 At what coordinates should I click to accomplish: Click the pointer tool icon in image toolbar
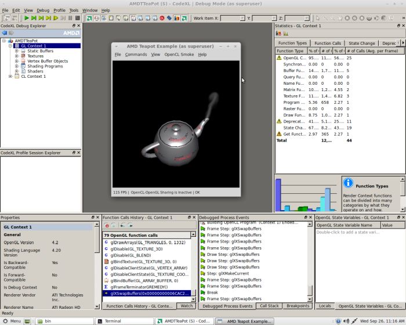coord(318,18)
